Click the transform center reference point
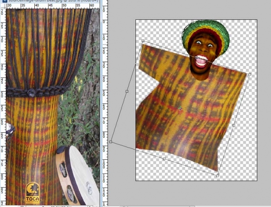Viewport: 271px width, 207px height. (180, 108)
